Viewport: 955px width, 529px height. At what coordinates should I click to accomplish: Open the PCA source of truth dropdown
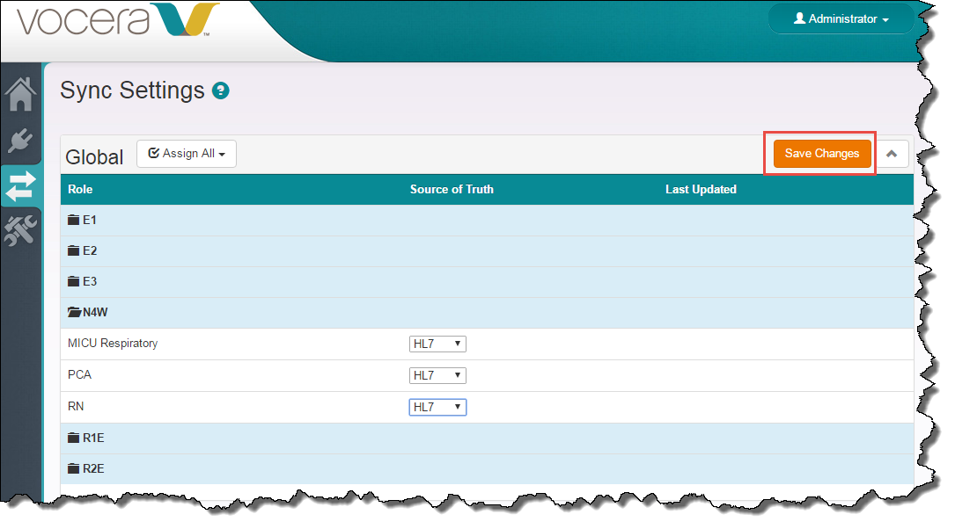point(437,376)
